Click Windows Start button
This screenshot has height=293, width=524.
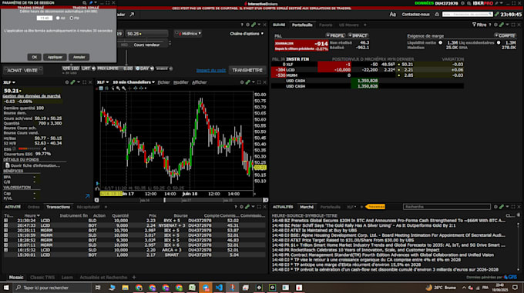pyautogui.click(x=6, y=288)
